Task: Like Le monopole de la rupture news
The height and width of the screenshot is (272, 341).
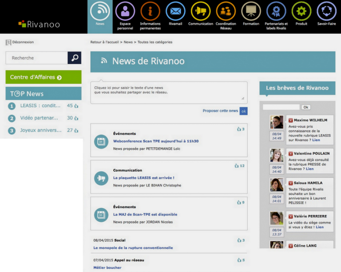Action: tap(239, 240)
